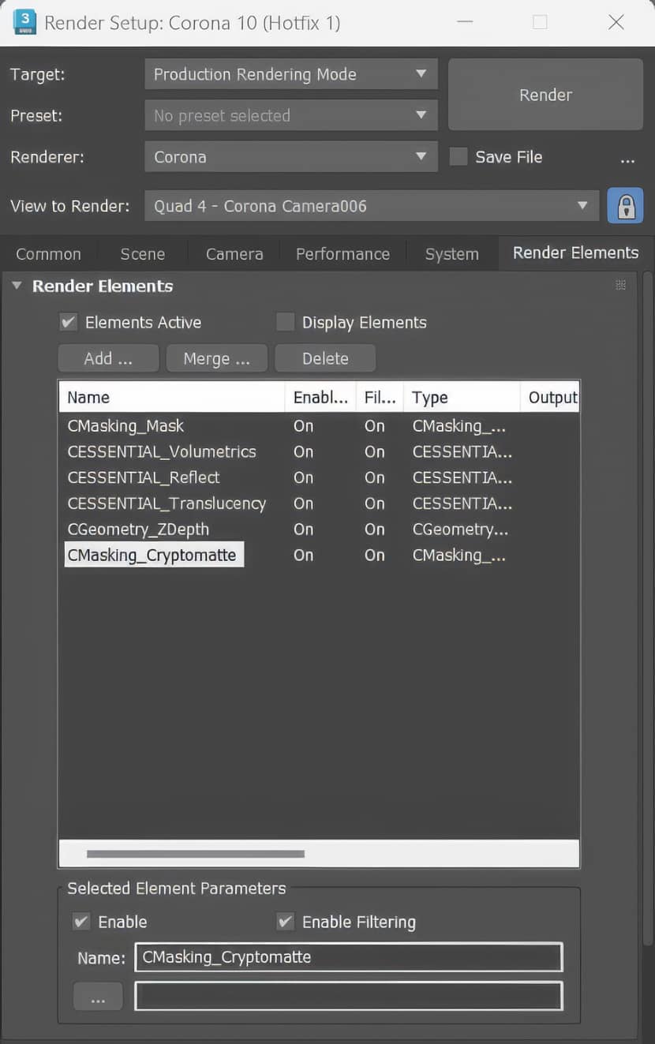
Task: Click the Render button
Action: pos(545,95)
